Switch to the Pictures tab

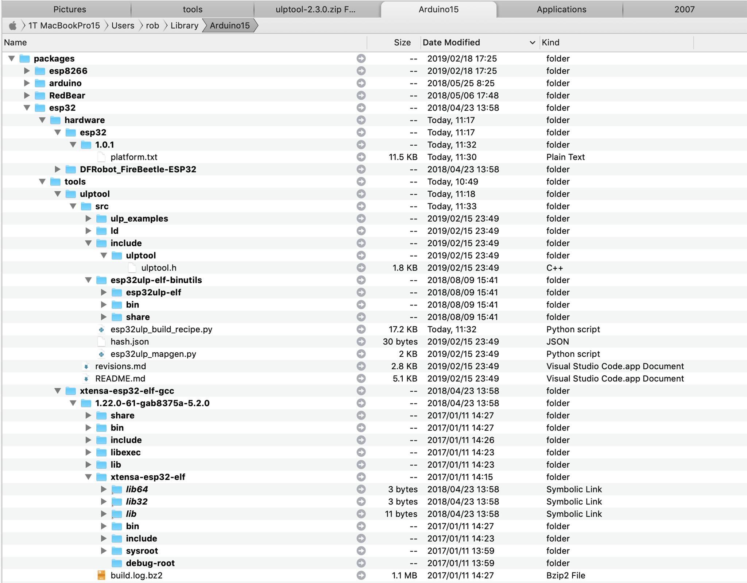(69, 9)
